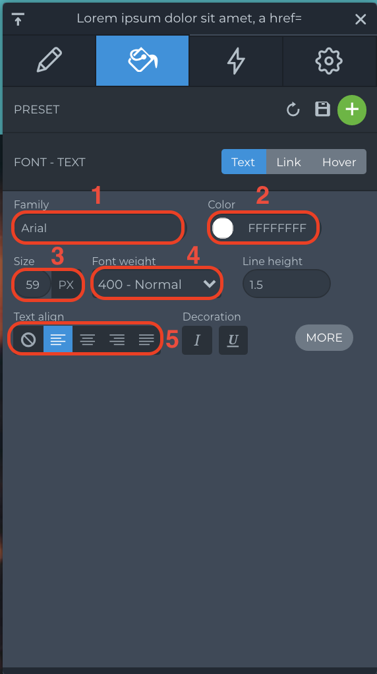Click the dock-to-top arrow icon

[18, 19]
